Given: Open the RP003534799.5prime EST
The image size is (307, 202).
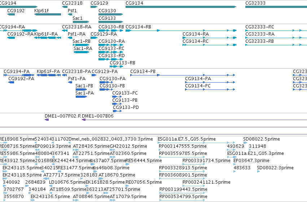Looking at the screenshot, I should point(182,201).
